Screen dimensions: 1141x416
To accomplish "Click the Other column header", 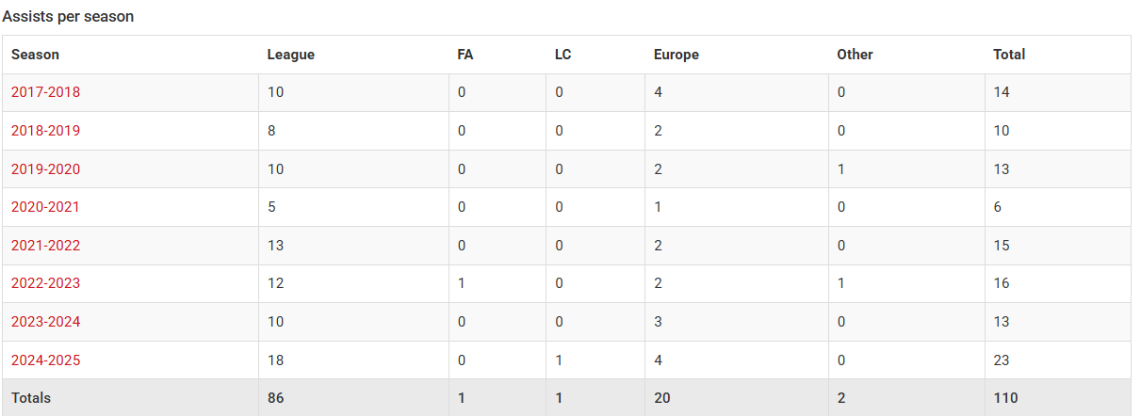I will click(x=855, y=55).
